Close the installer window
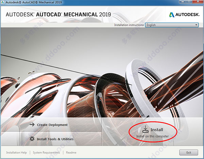Image resolution: width=204 pixels, height=159 pixels. coord(198,2)
